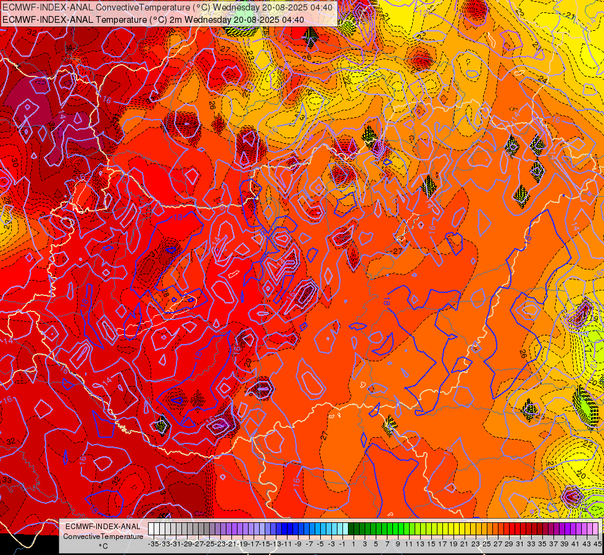Image resolution: width=604 pixels, height=555 pixels.
Task: Click the 35 legend tick label
Action: click(542, 545)
